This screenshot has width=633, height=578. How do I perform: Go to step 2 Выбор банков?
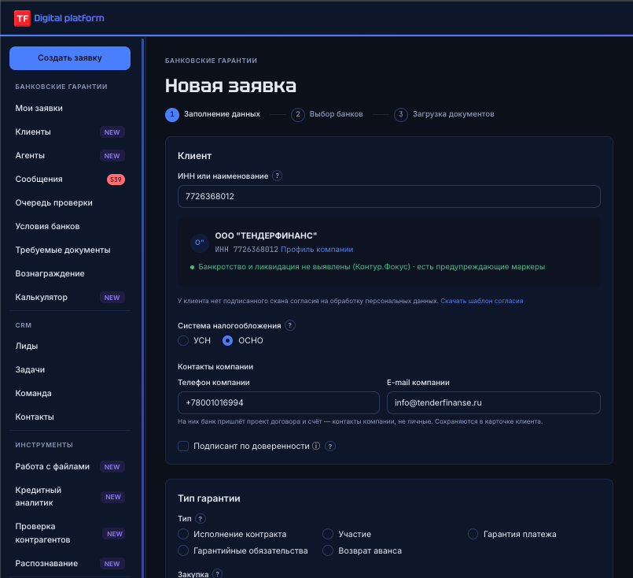pyautogui.click(x=327, y=114)
